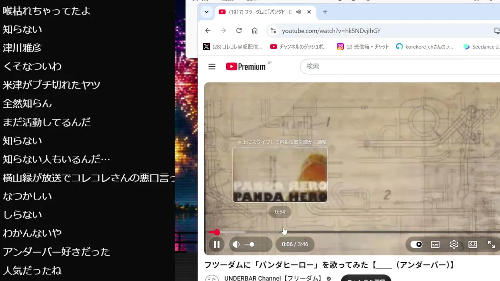Open the UNDERBAR channel avatar
This screenshot has width=500, height=281.
coord(212,279)
